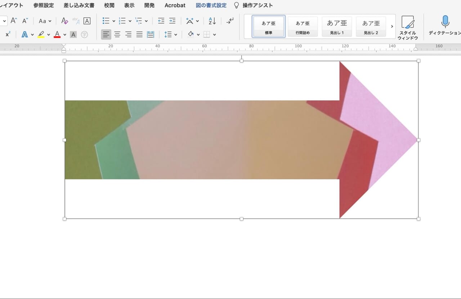Open the 図の書式設定 tab

(211, 5)
